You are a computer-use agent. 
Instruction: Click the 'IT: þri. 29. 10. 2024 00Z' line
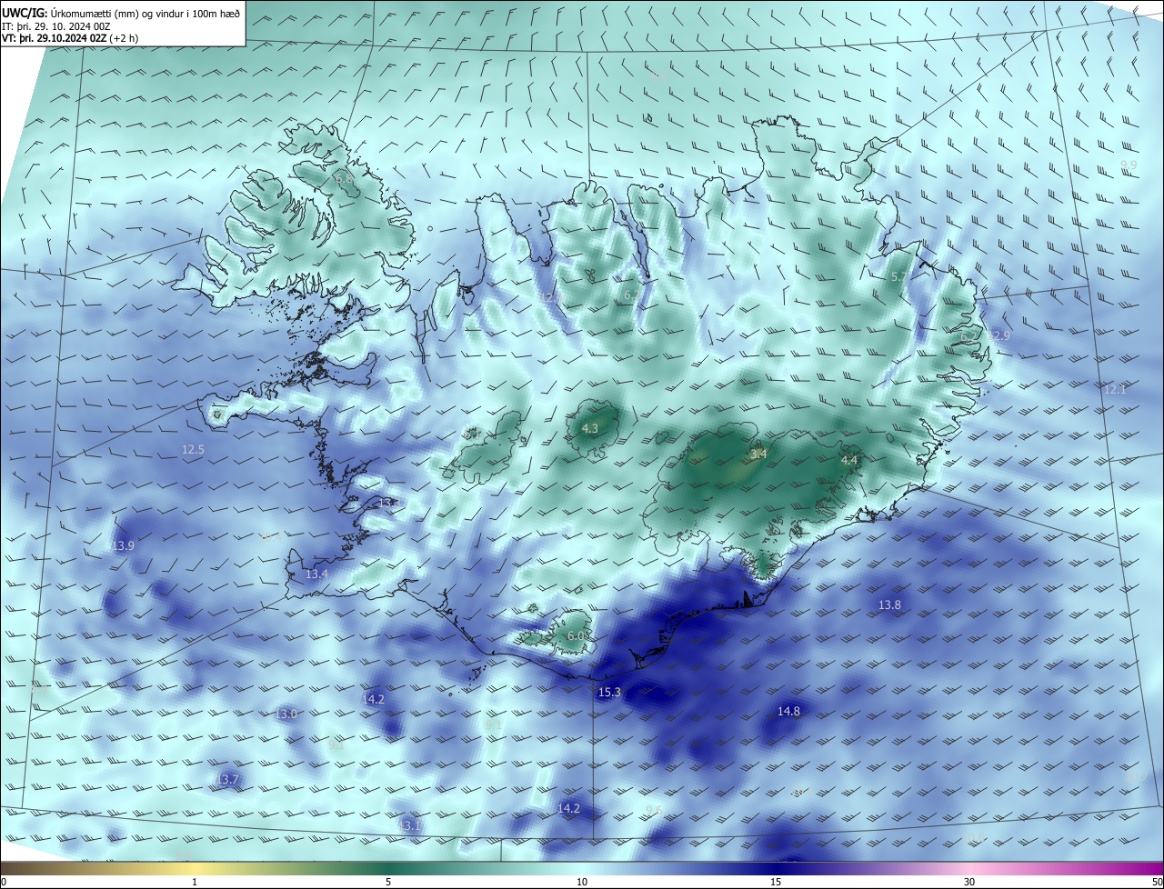click(55, 27)
